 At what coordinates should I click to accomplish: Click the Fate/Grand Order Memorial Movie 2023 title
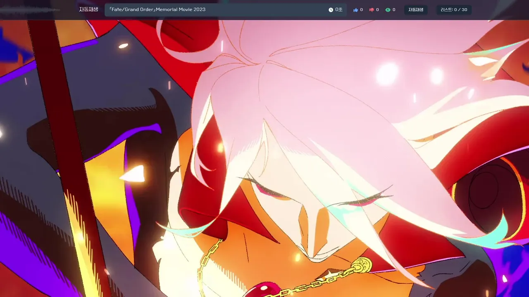157,9
